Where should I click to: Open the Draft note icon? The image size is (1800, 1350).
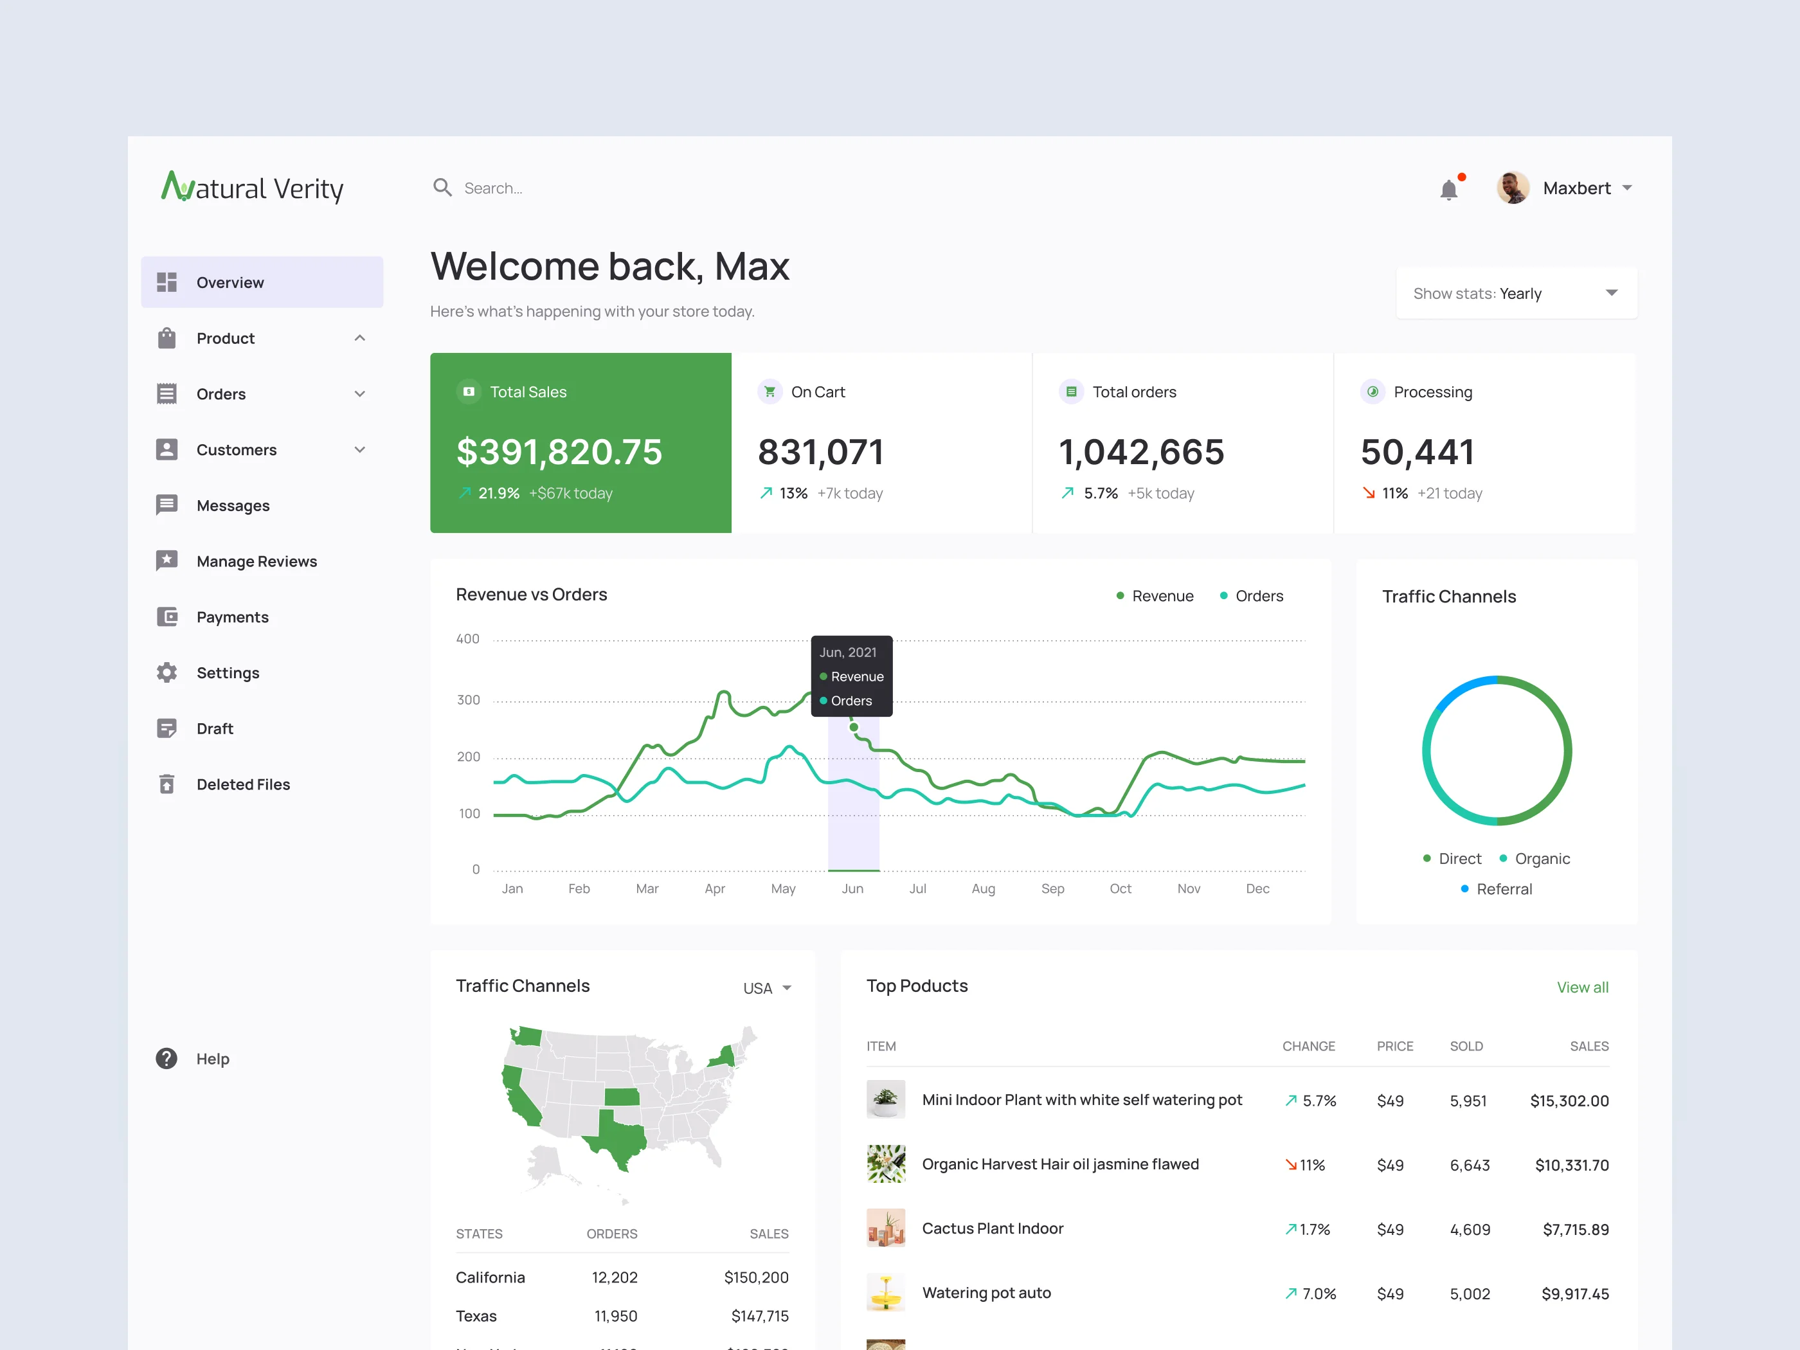coord(166,728)
